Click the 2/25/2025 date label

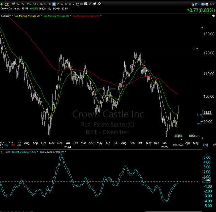pos(178,145)
